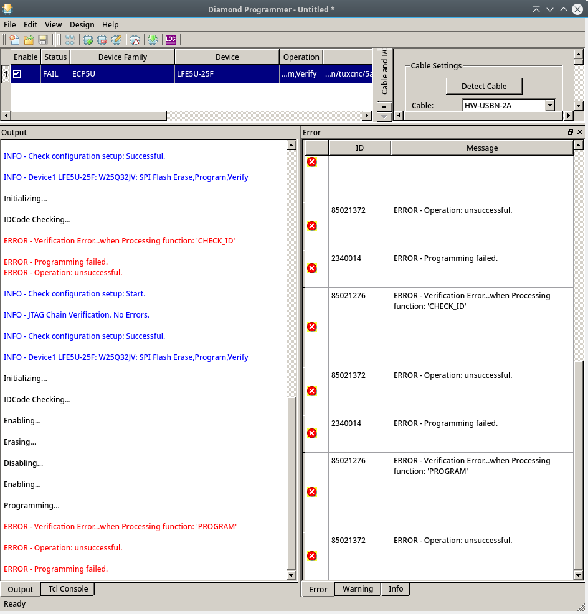Viewport: 588px width, 614px height.
Task: Click row header 1 in device table
Action: [6, 74]
